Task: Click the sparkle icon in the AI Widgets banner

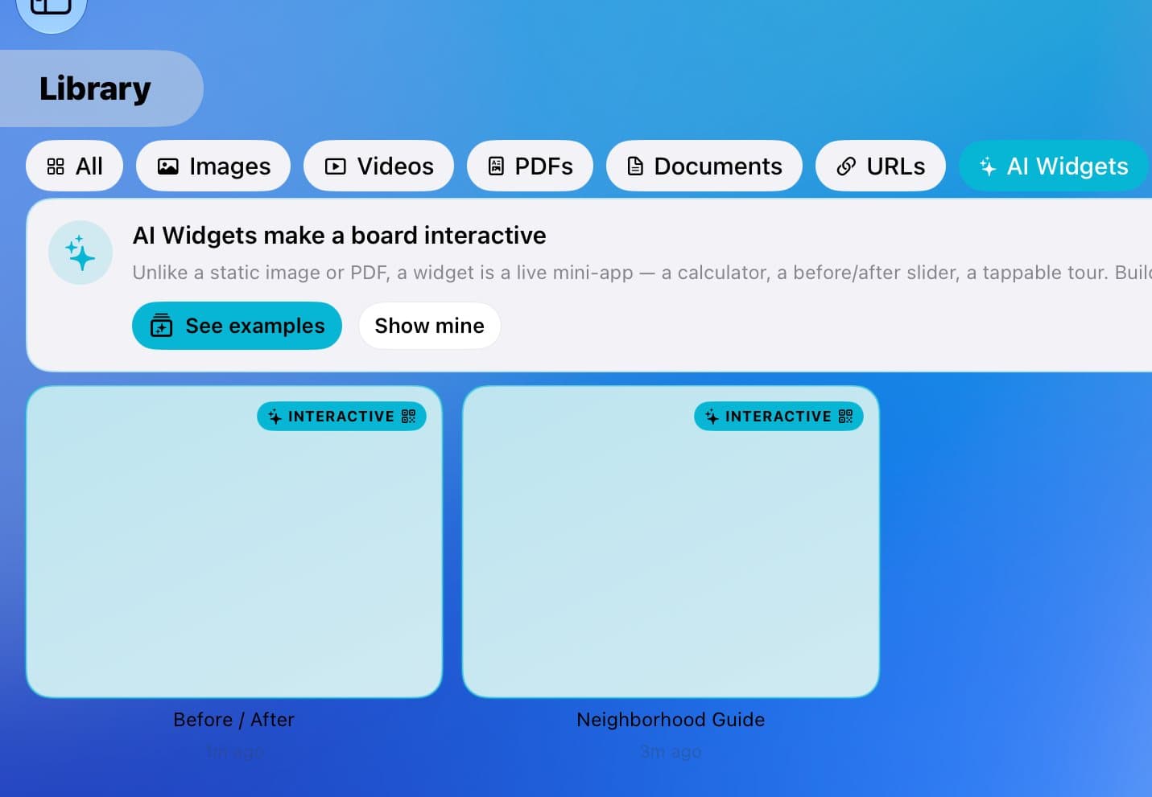Action: coord(81,253)
